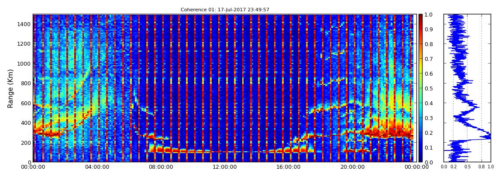Click the green middle of the colorbar

[x=420, y=88]
